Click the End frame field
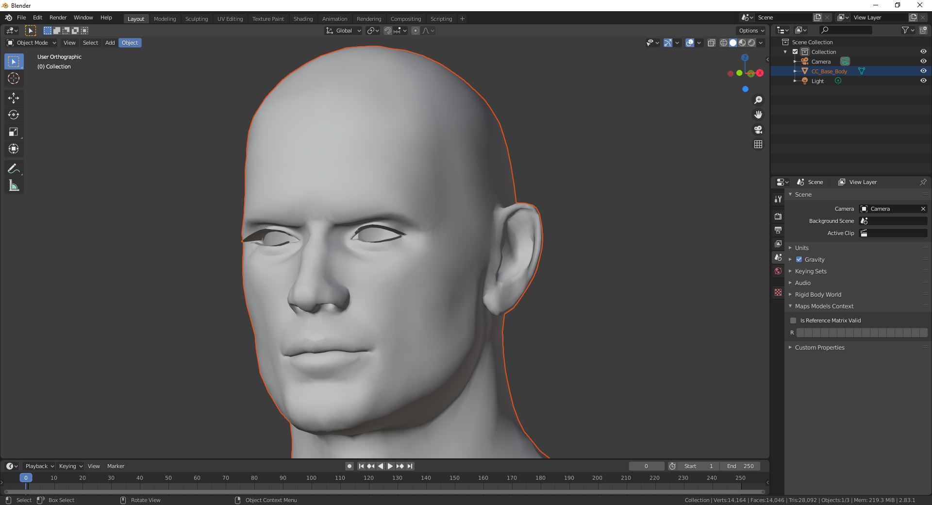 pos(740,466)
